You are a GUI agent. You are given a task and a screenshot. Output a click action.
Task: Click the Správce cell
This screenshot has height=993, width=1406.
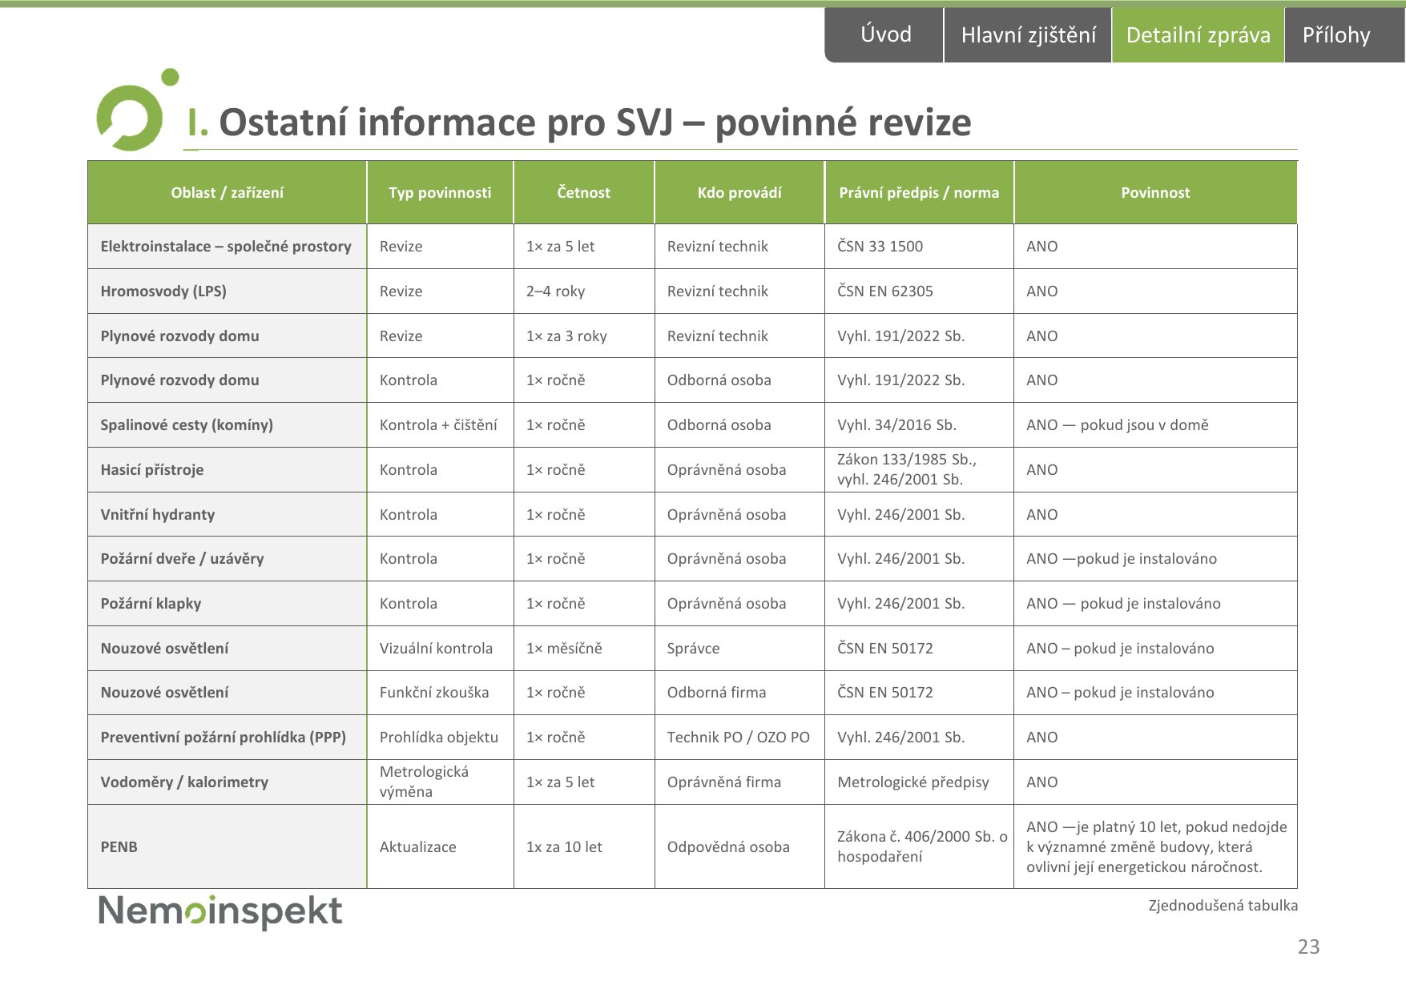pyautogui.click(x=739, y=649)
